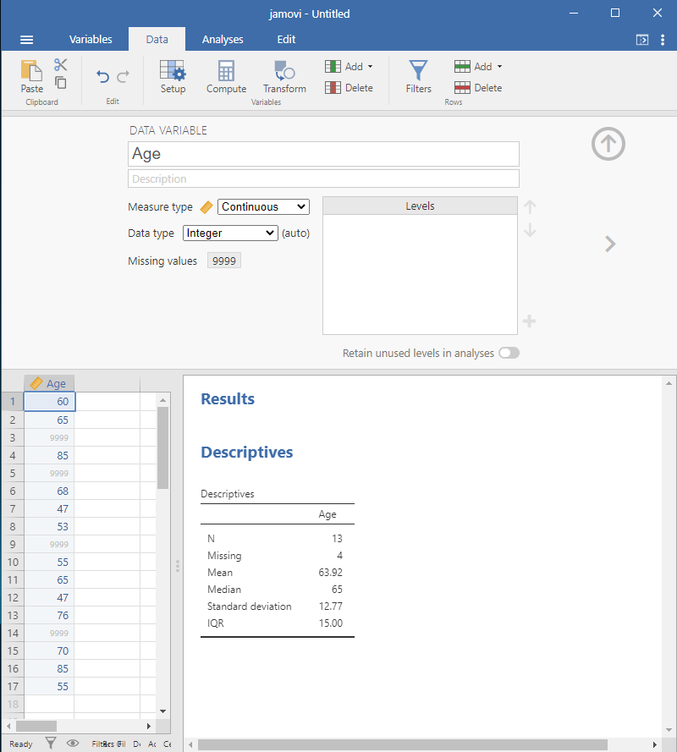Move level down with the down arrow
The height and width of the screenshot is (752, 677).
coord(530,231)
